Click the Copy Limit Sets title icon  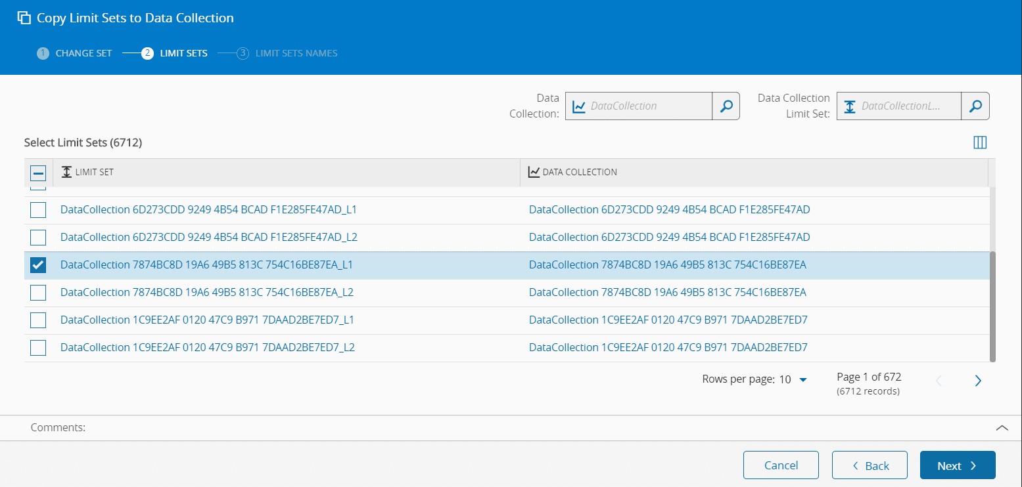tap(24, 18)
